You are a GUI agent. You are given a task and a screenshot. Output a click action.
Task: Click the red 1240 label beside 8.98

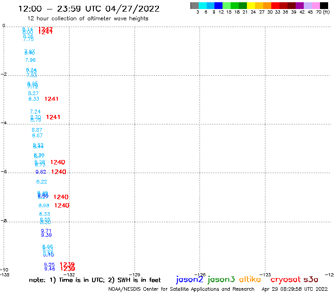click(x=62, y=206)
